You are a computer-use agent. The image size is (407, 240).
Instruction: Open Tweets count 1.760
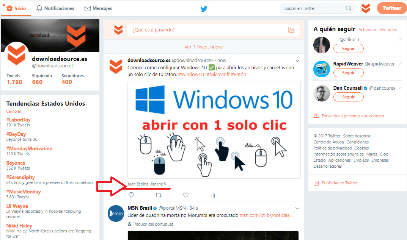point(14,79)
